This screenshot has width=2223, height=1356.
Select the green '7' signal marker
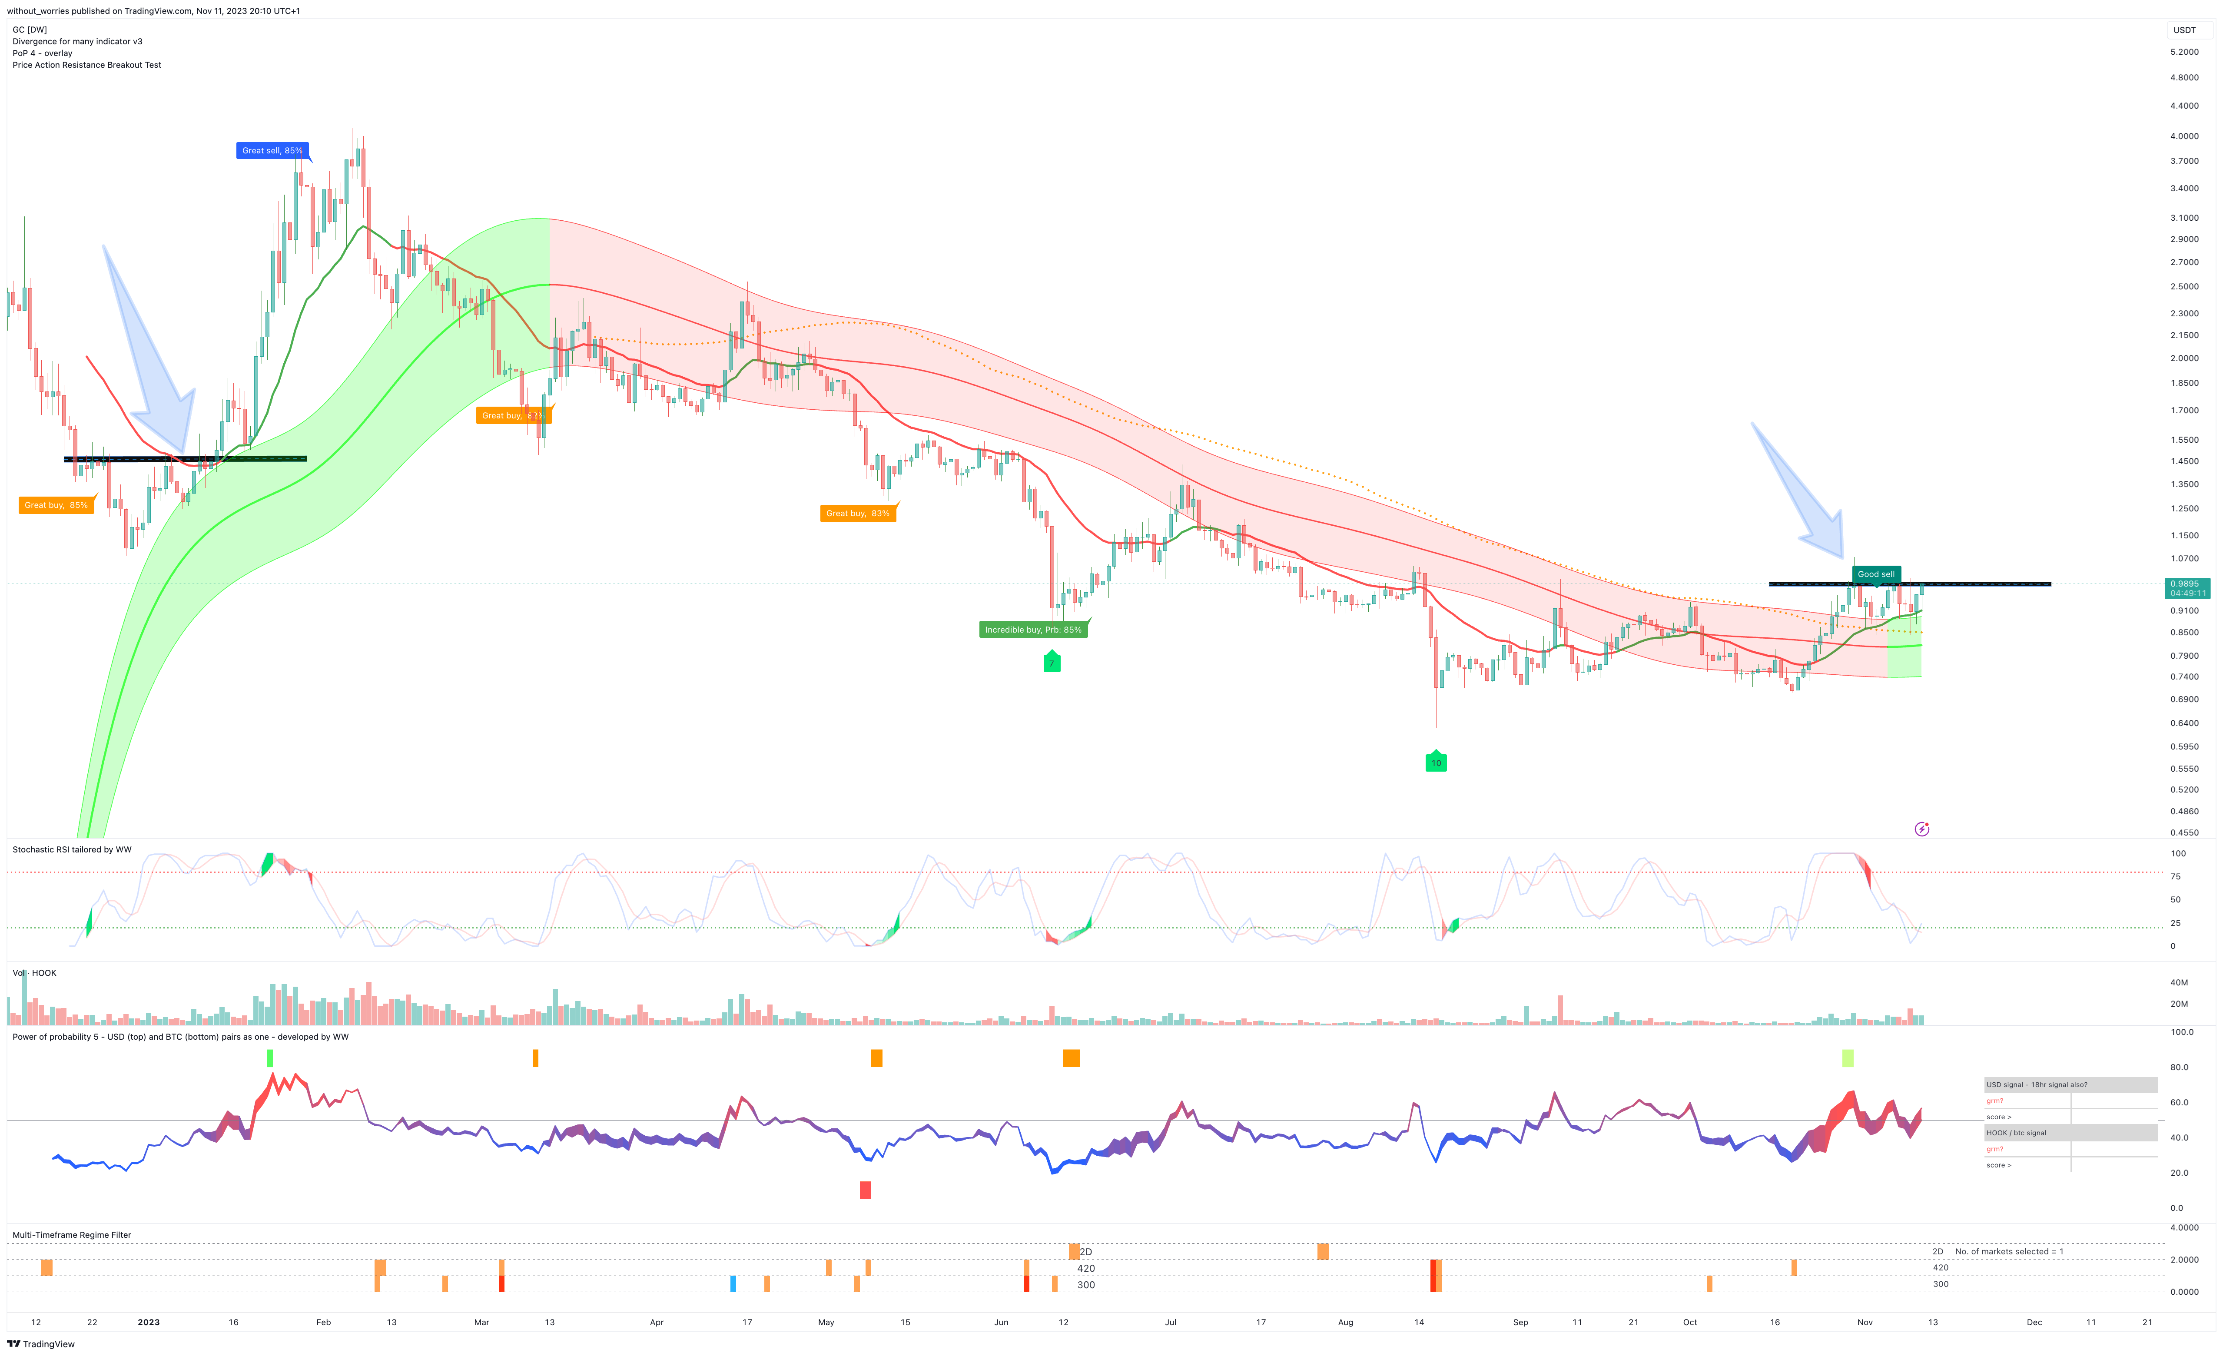[1051, 662]
